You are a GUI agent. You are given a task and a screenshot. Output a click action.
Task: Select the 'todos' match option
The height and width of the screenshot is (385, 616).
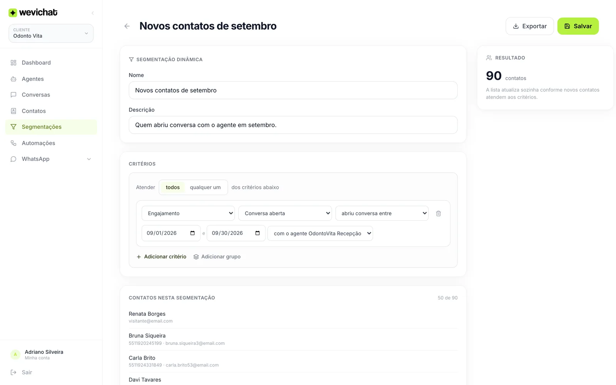coord(172,187)
